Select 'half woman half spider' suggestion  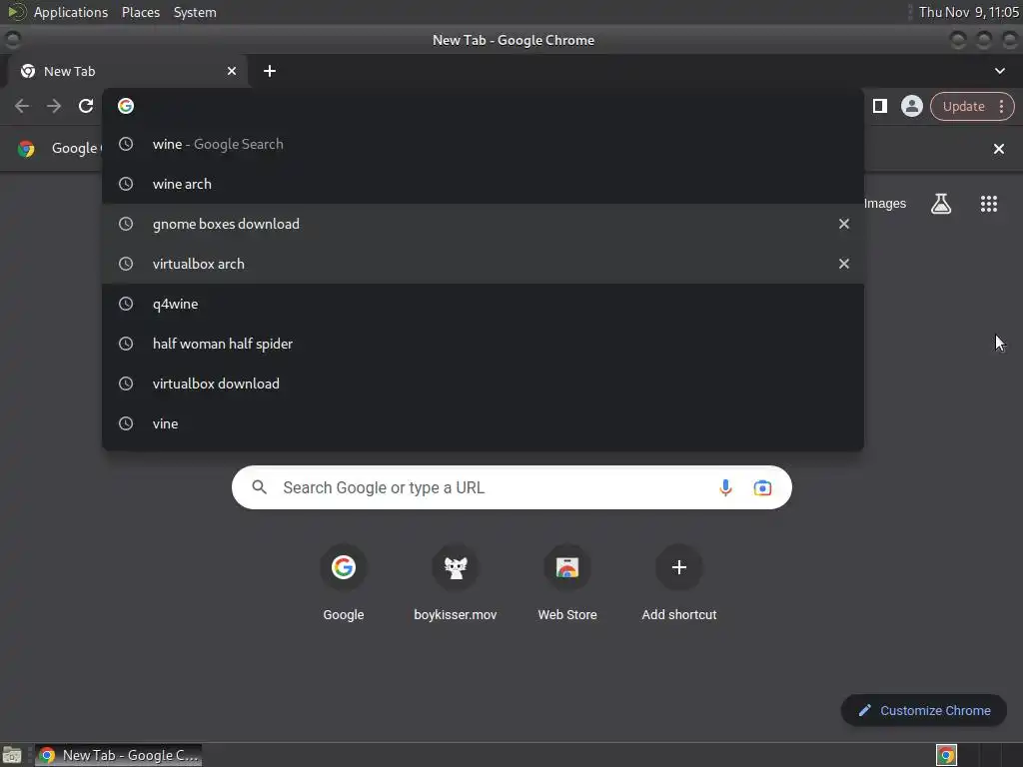point(483,344)
